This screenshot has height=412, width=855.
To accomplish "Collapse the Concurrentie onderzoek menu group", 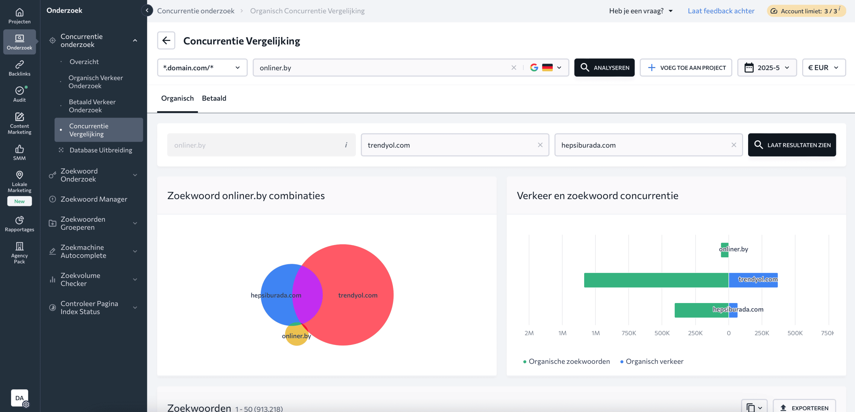I will 135,41.
